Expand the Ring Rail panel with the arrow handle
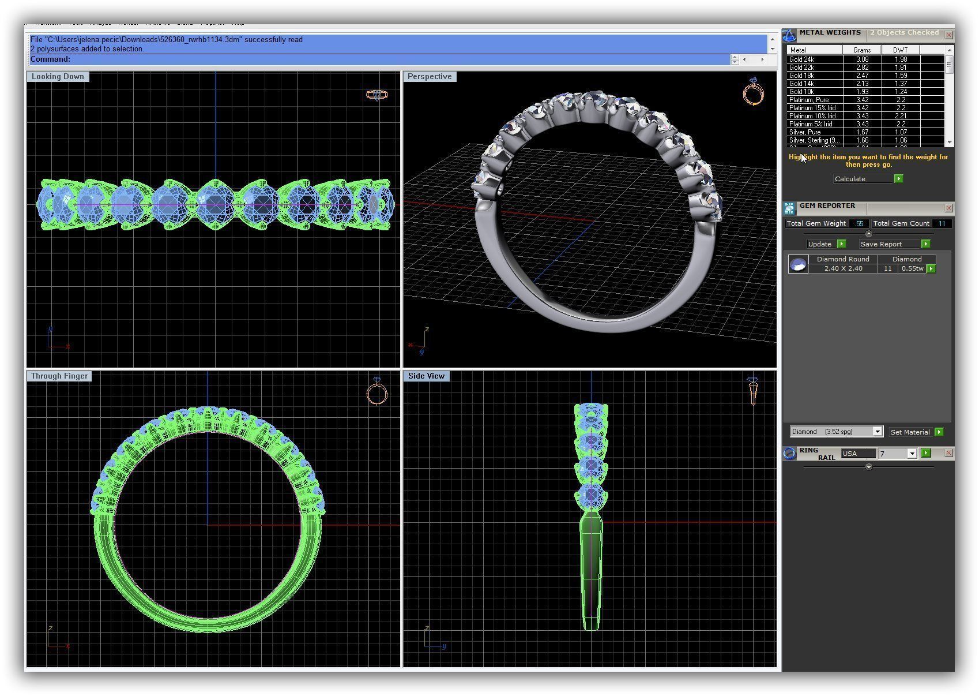This screenshot has width=979, height=696. tap(868, 467)
